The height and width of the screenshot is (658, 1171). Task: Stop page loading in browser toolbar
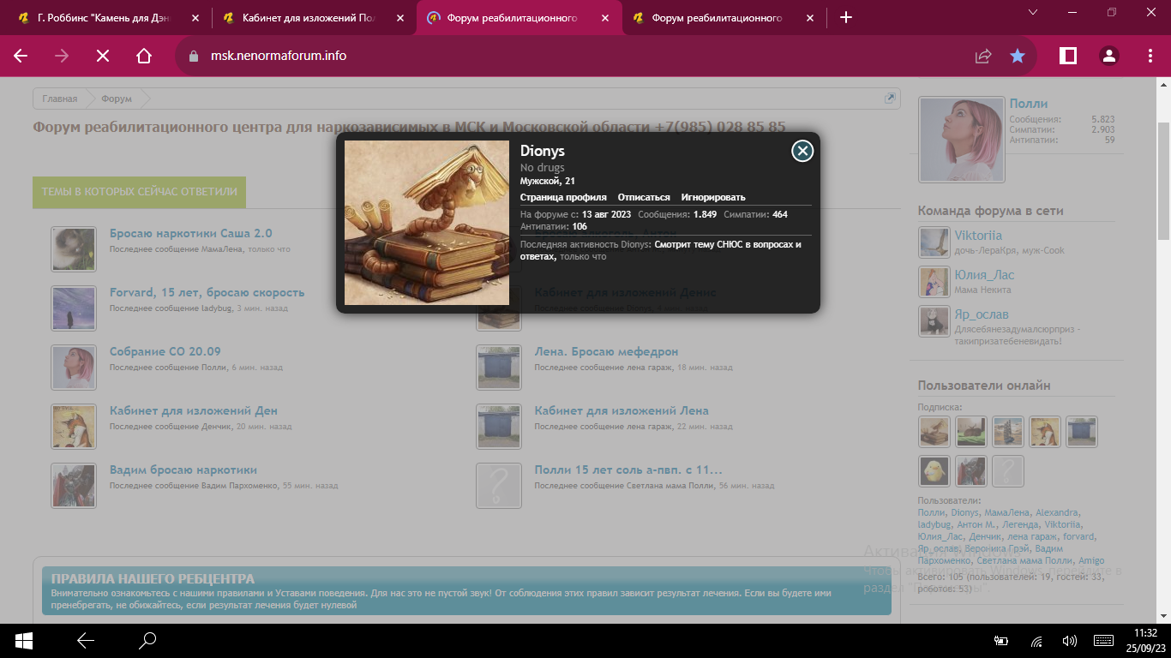(103, 56)
